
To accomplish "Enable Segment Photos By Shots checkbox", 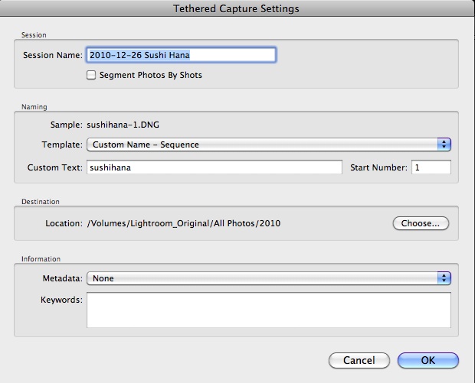I will [92, 76].
